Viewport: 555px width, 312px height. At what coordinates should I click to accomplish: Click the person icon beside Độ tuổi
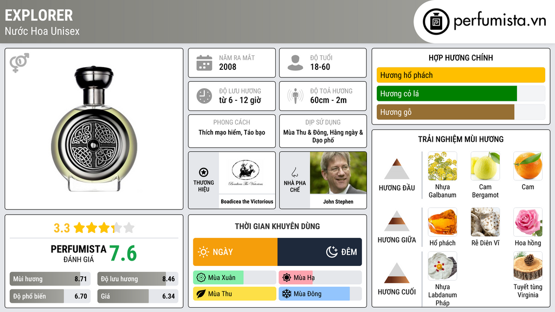(x=295, y=63)
